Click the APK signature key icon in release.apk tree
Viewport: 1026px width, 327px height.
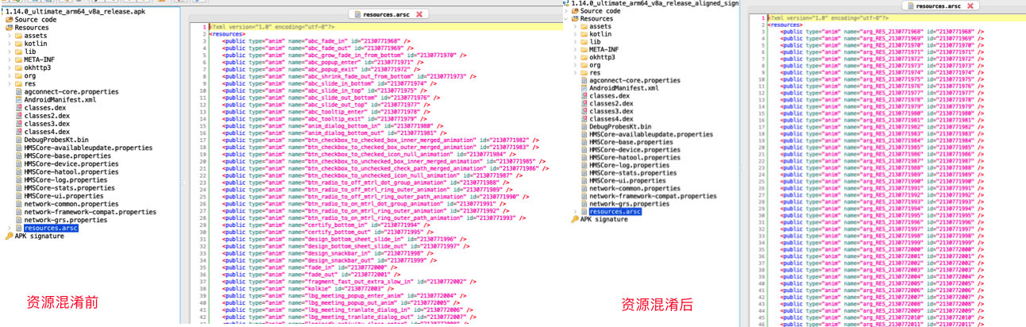click(x=9, y=236)
